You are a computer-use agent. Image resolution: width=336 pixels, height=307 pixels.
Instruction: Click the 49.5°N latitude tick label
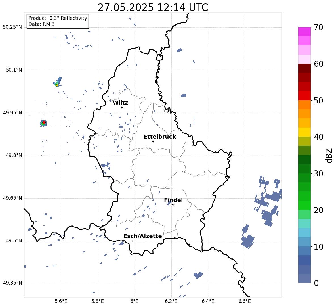(x=14, y=241)
